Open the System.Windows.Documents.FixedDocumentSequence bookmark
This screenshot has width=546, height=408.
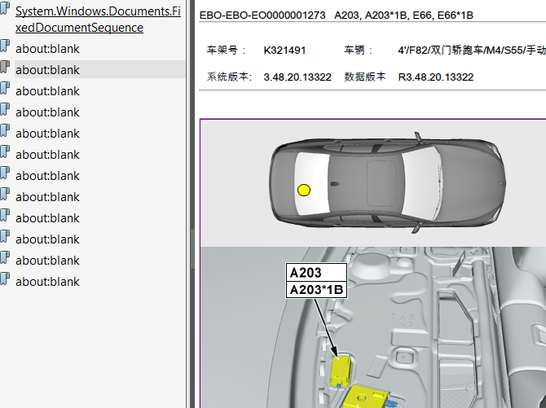pos(98,20)
